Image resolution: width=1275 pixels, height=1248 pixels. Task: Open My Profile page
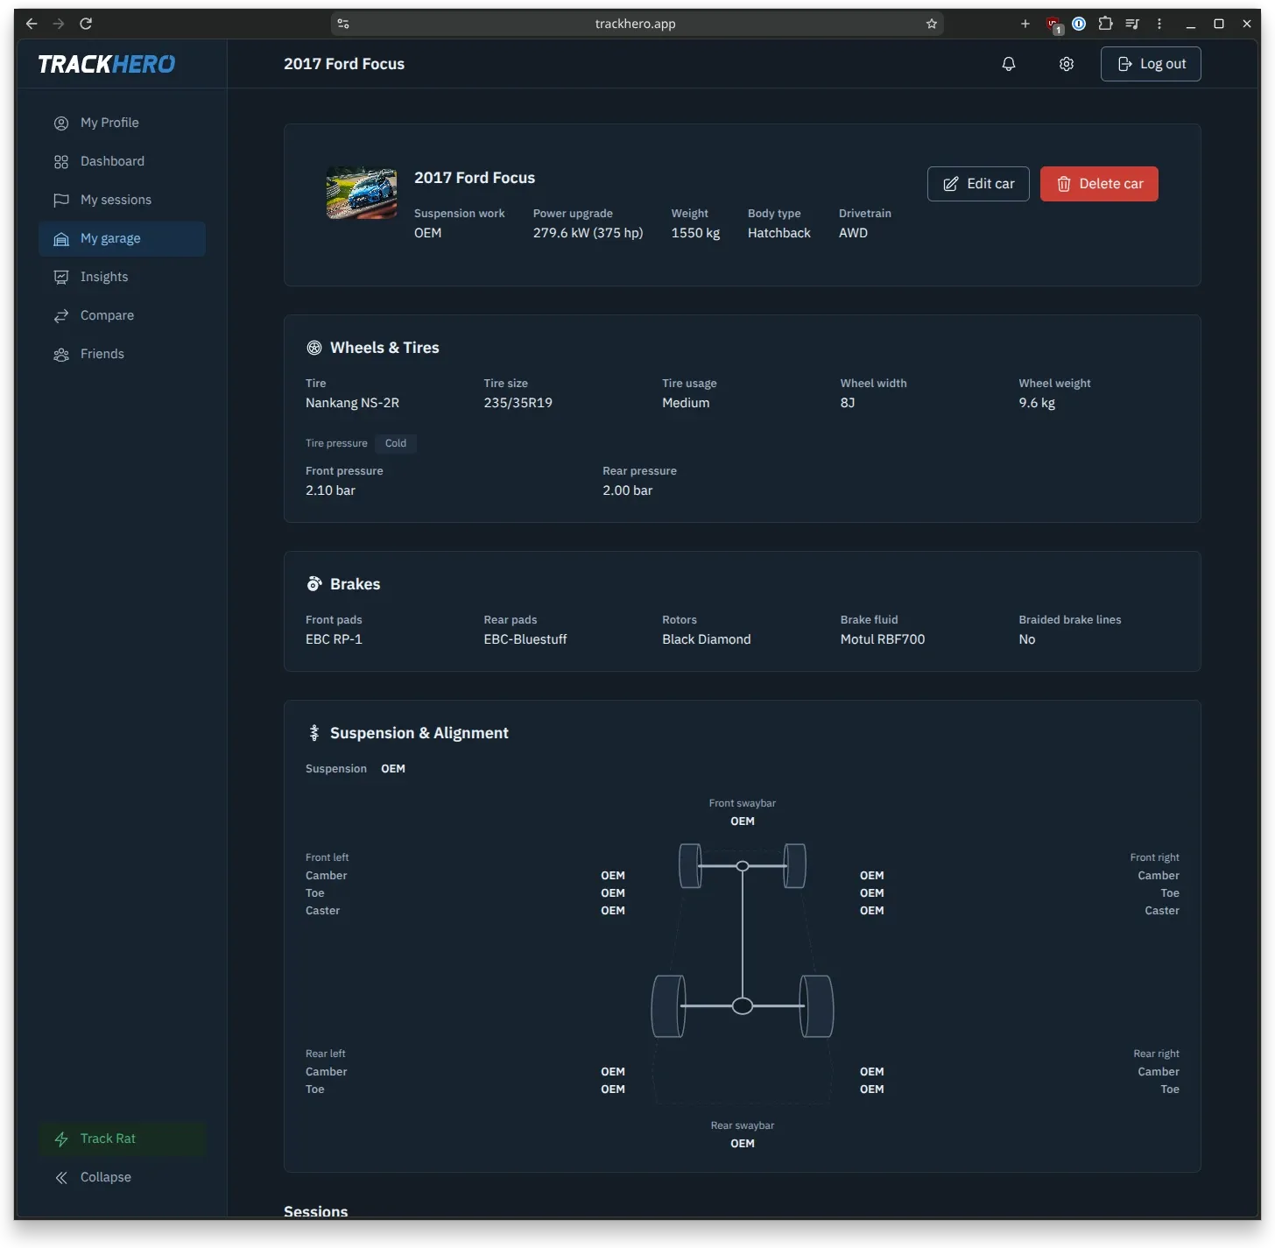122,123
